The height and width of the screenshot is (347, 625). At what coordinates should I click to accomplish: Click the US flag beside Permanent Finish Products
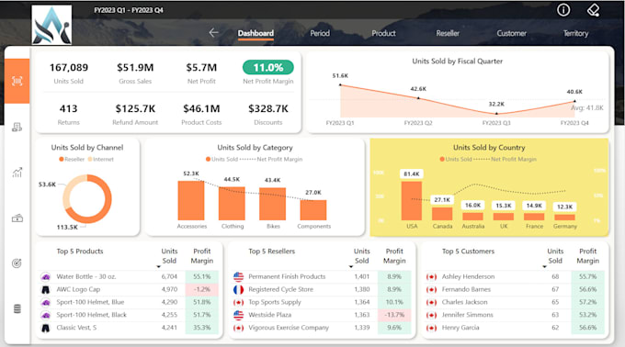click(238, 276)
